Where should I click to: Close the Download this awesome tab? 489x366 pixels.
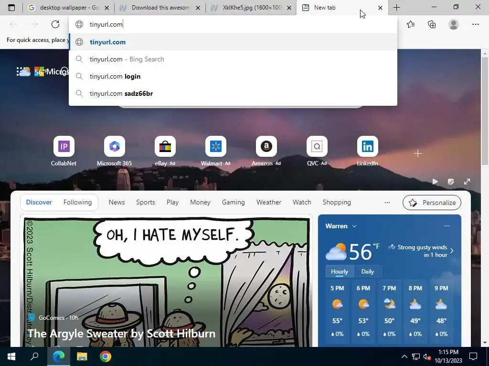coord(198,8)
